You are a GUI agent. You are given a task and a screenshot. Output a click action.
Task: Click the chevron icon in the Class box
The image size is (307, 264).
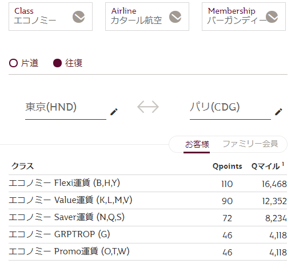[x=79, y=17]
